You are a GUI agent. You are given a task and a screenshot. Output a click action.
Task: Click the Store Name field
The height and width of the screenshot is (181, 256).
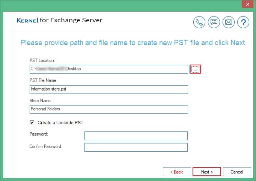tap(109, 109)
